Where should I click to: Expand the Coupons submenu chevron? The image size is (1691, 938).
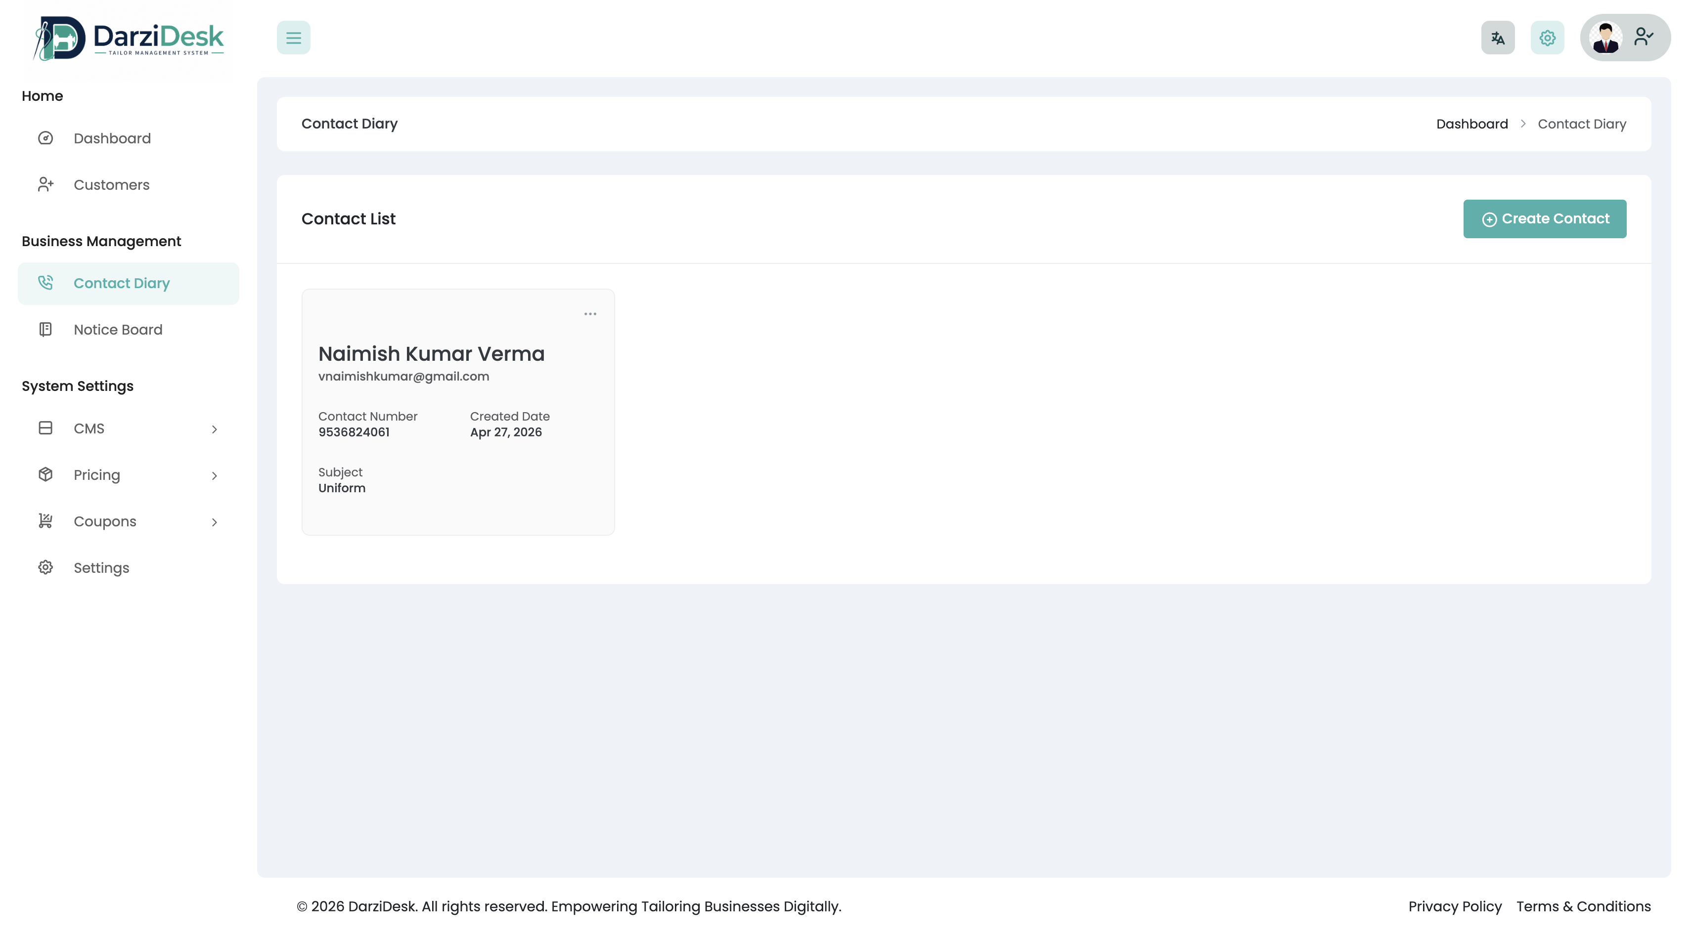click(x=214, y=522)
